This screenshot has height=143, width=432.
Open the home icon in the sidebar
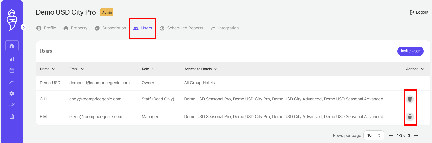[12, 46]
